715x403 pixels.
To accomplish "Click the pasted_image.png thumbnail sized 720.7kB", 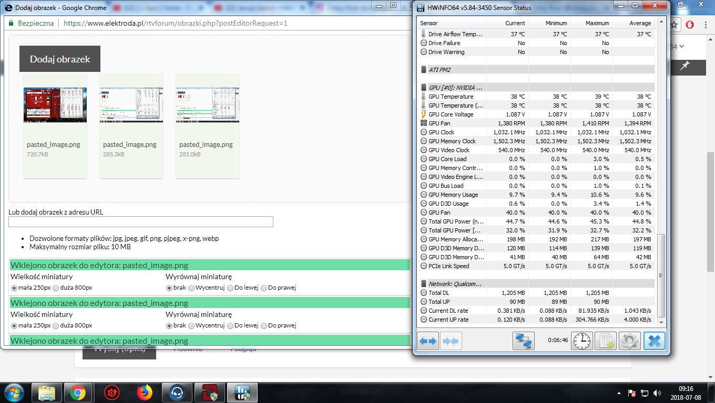I will pos(55,105).
